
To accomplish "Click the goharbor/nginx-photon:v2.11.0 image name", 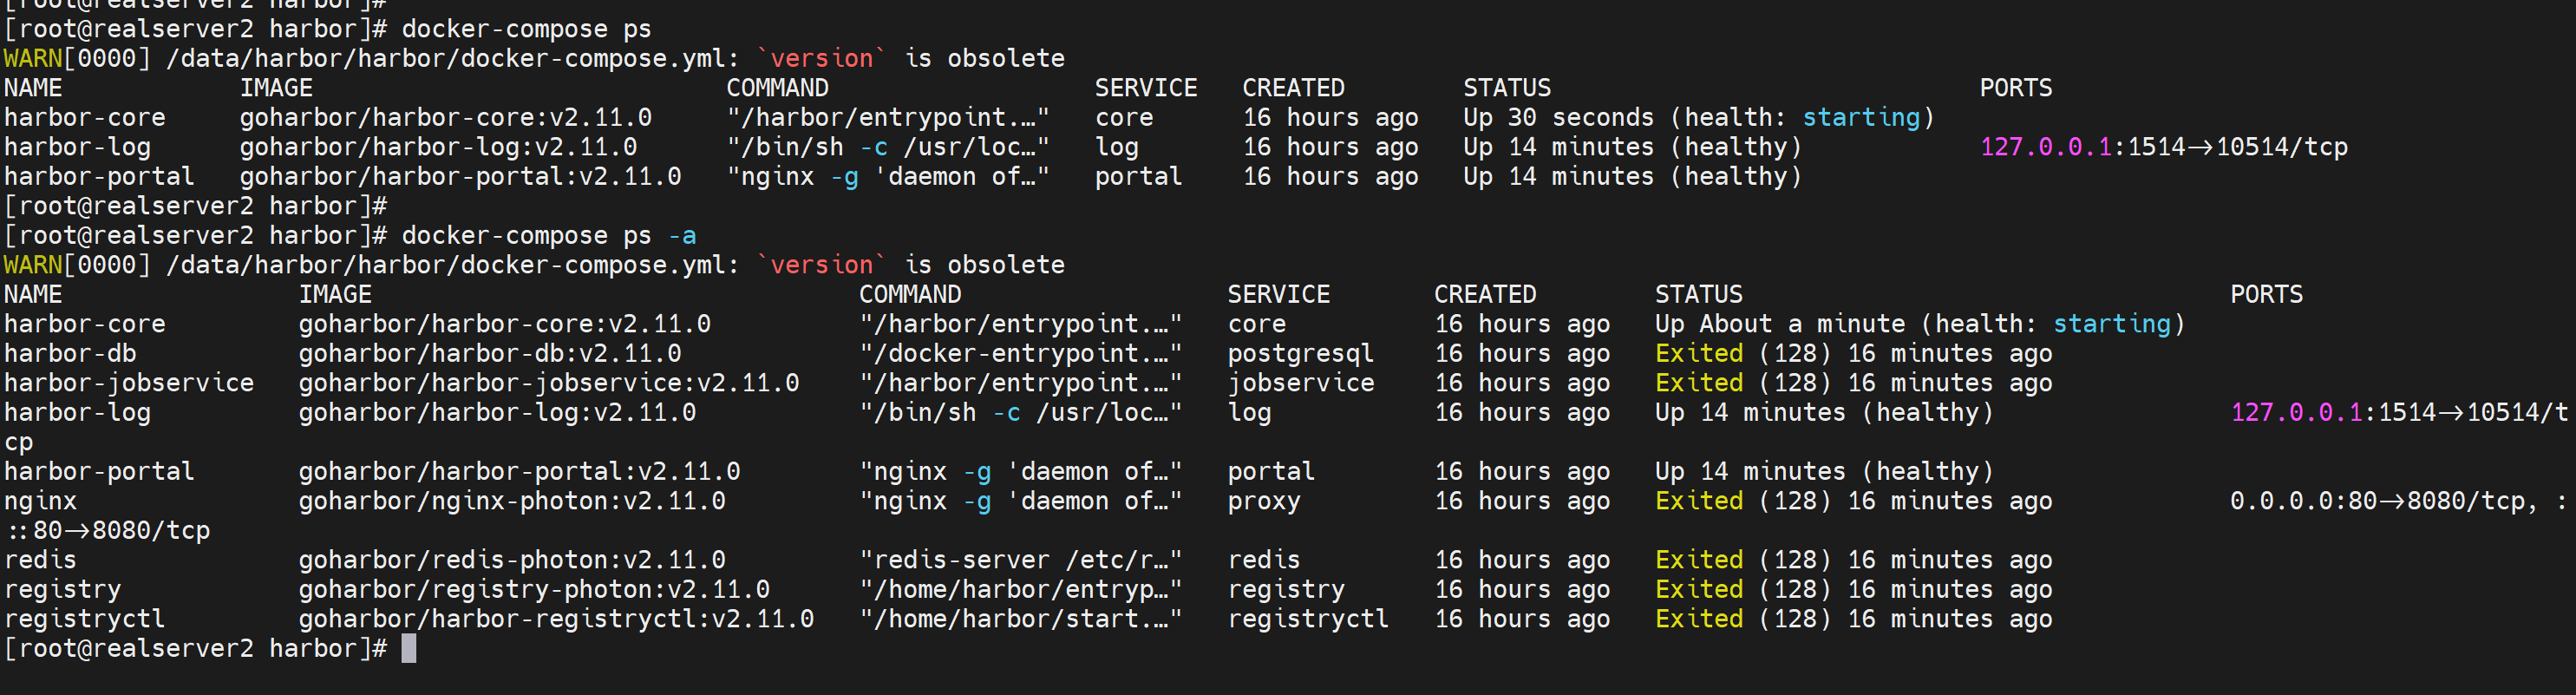I will 511,501.
